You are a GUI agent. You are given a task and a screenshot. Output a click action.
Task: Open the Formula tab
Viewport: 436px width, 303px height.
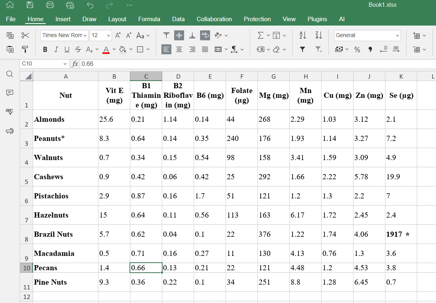(149, 19)
